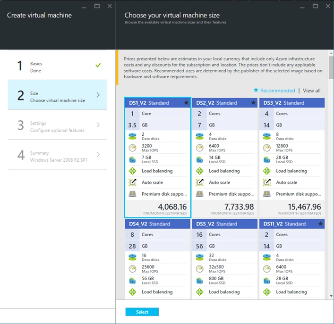334x324 pixels.
Task: Click the Max IOPS gauge icon in DS2_V2 card
Action: pyautogui.click(x=199, y=148)
